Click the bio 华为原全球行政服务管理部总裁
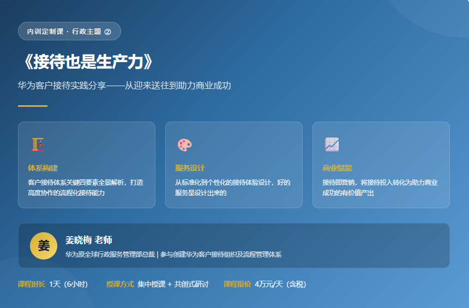The image size is (469, 308). pyautogui.click(x=110, y=255)
